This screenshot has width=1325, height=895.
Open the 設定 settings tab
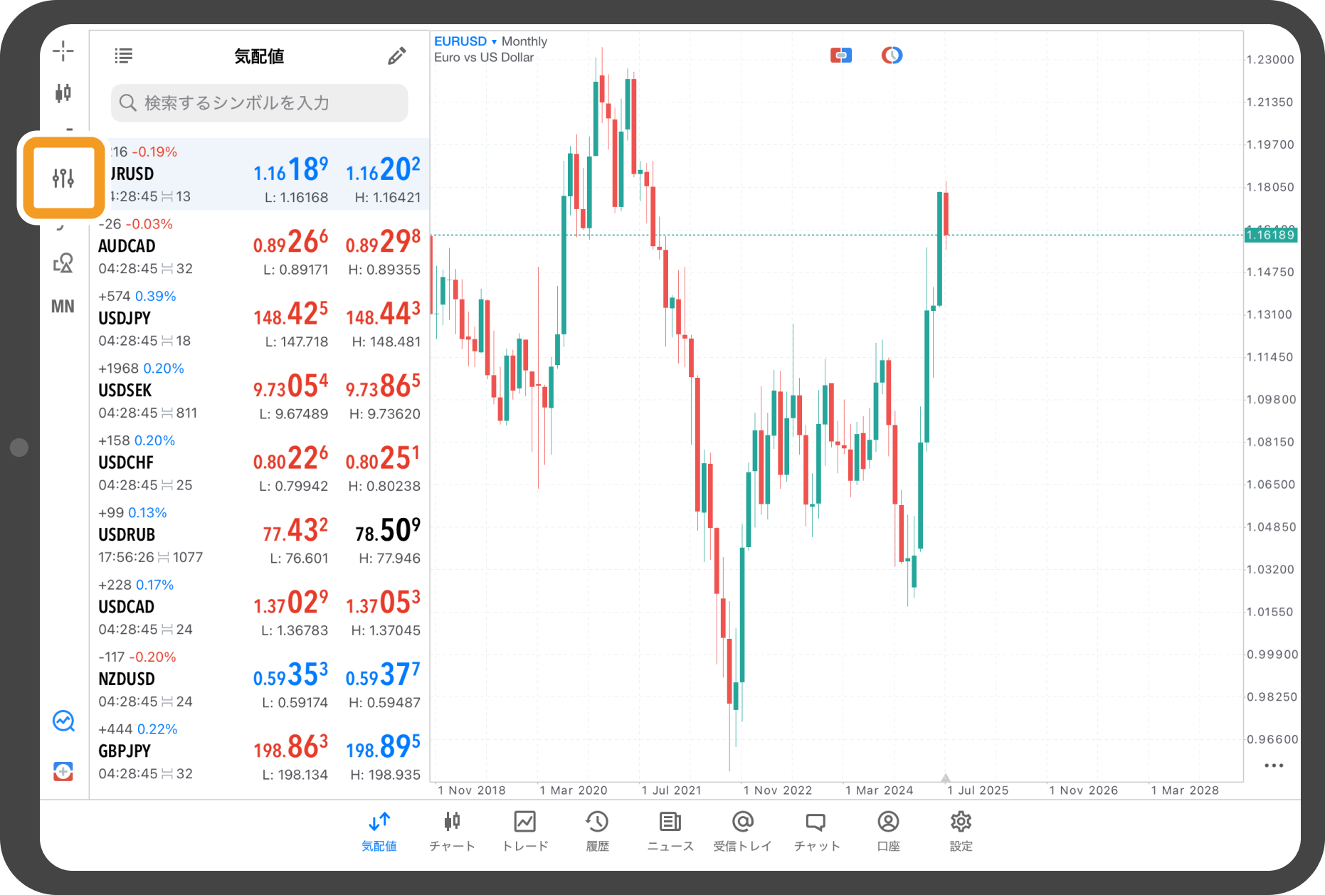pyautogui.click(x=961, y=830)
